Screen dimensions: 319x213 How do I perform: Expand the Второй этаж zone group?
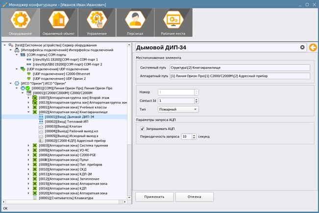[x=28, y=98]
